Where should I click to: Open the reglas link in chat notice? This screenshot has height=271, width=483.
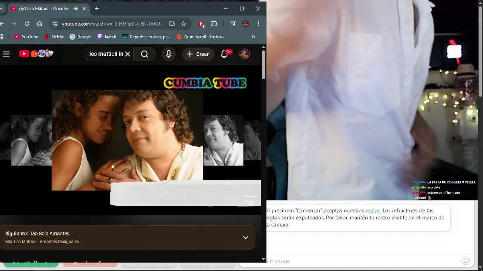pyautogui.click(x=373, y=210)
